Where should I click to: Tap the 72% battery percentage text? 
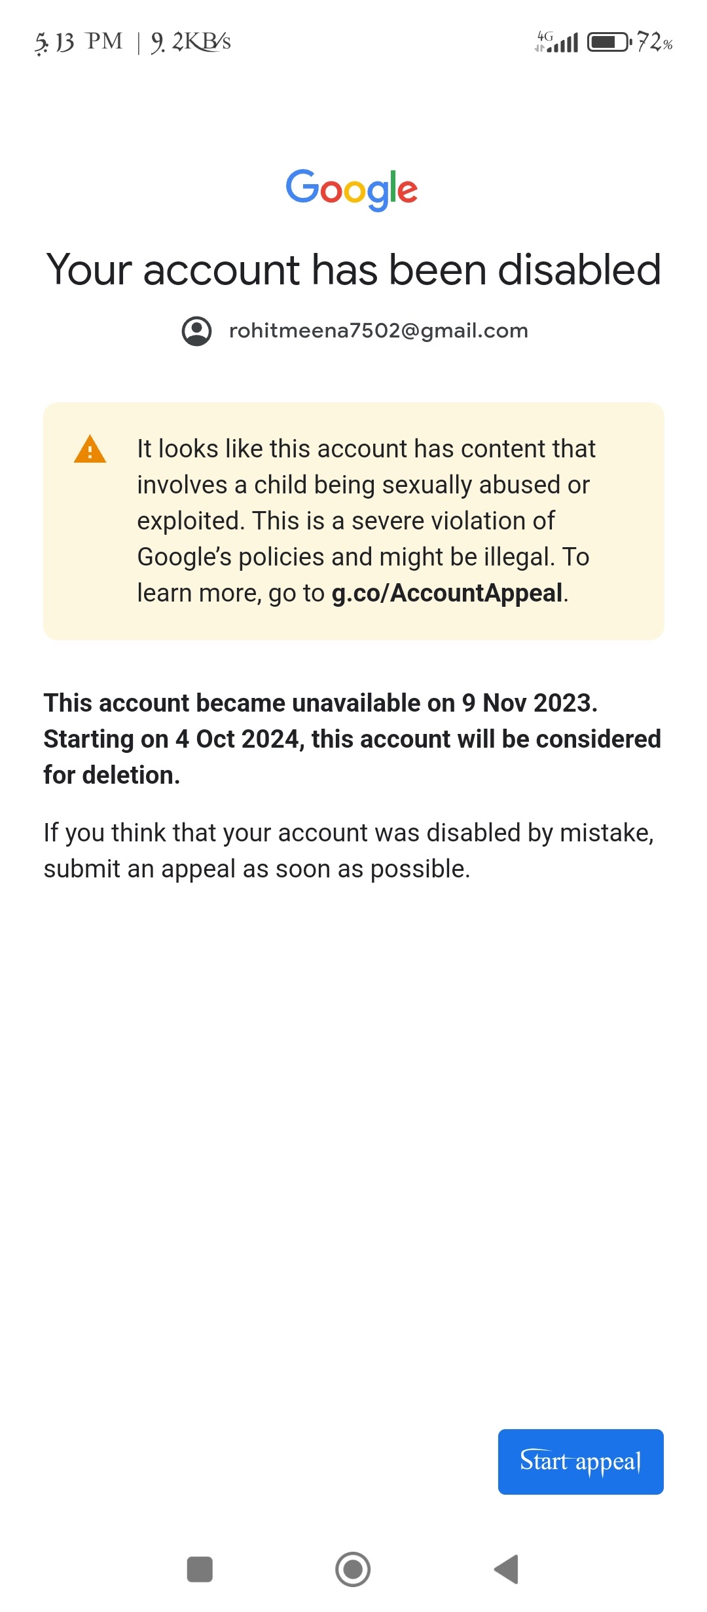[655, 42]
